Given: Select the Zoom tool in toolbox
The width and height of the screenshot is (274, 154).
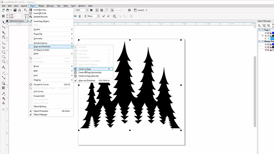Looking at the screenshot, I should click(x=3, y=37).
